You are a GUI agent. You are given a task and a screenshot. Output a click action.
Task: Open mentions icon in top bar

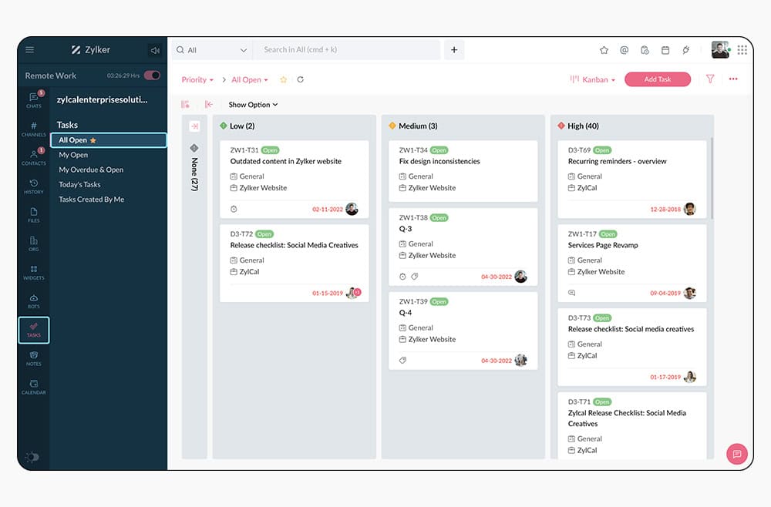624,49
